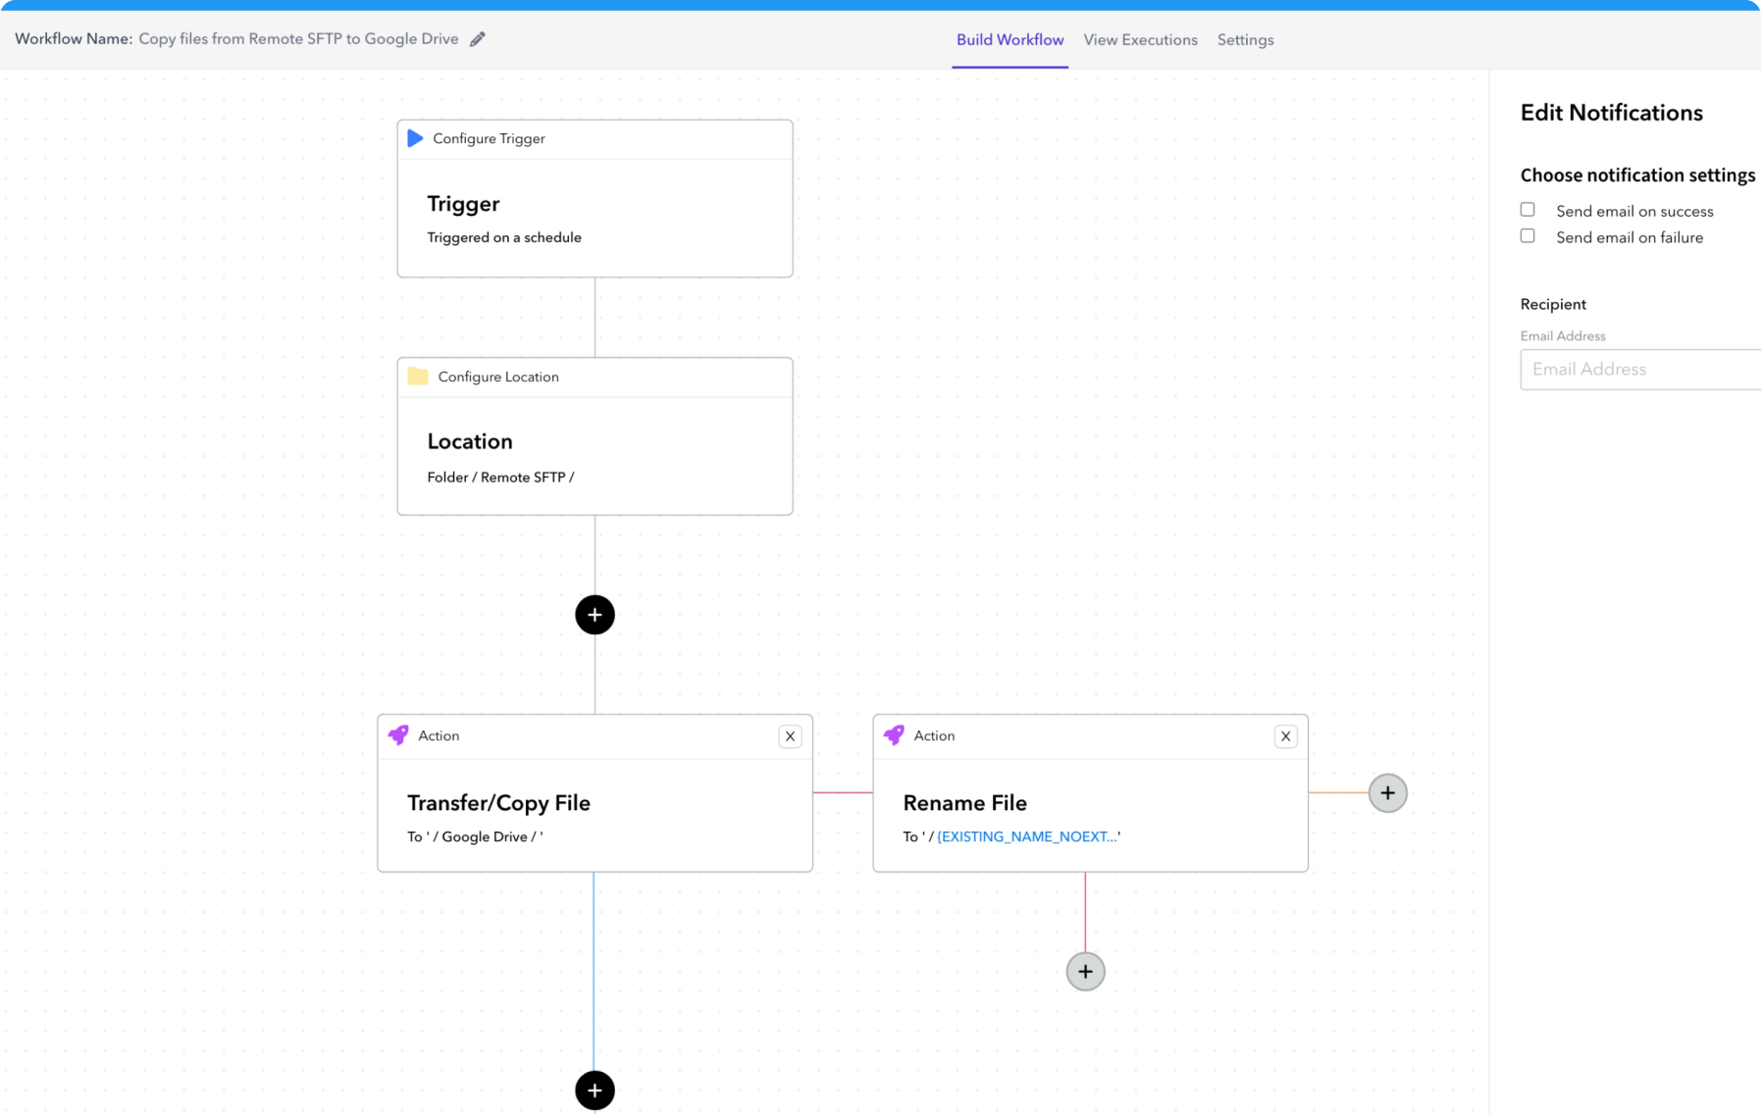Click the blue play icon on Configure Trigger
The height and width of the screenshot is (1114, 1761).
click(415, 138)
